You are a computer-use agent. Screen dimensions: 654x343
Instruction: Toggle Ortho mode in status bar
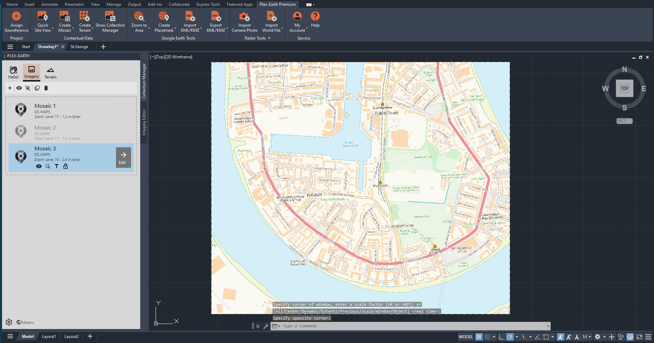coord(501,337)
